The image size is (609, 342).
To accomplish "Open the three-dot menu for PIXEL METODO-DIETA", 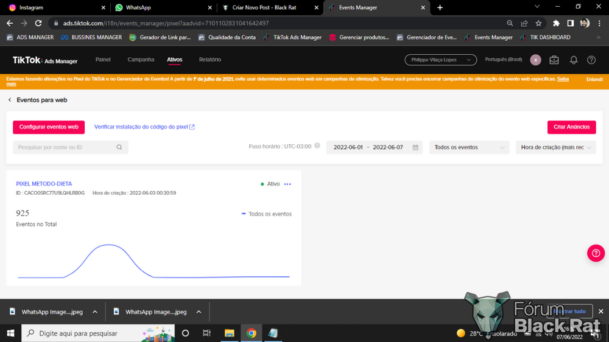I will pos(287,184).
